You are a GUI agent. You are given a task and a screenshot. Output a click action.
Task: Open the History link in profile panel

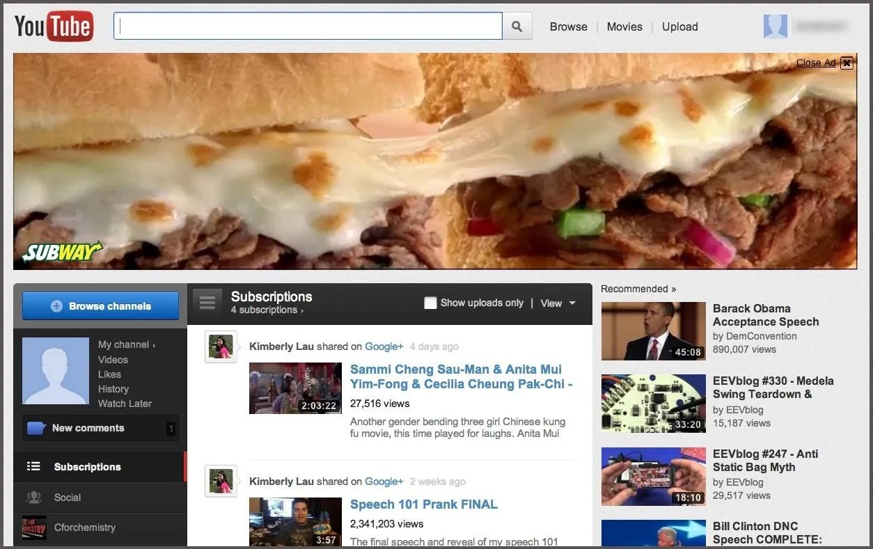point(113,389)
